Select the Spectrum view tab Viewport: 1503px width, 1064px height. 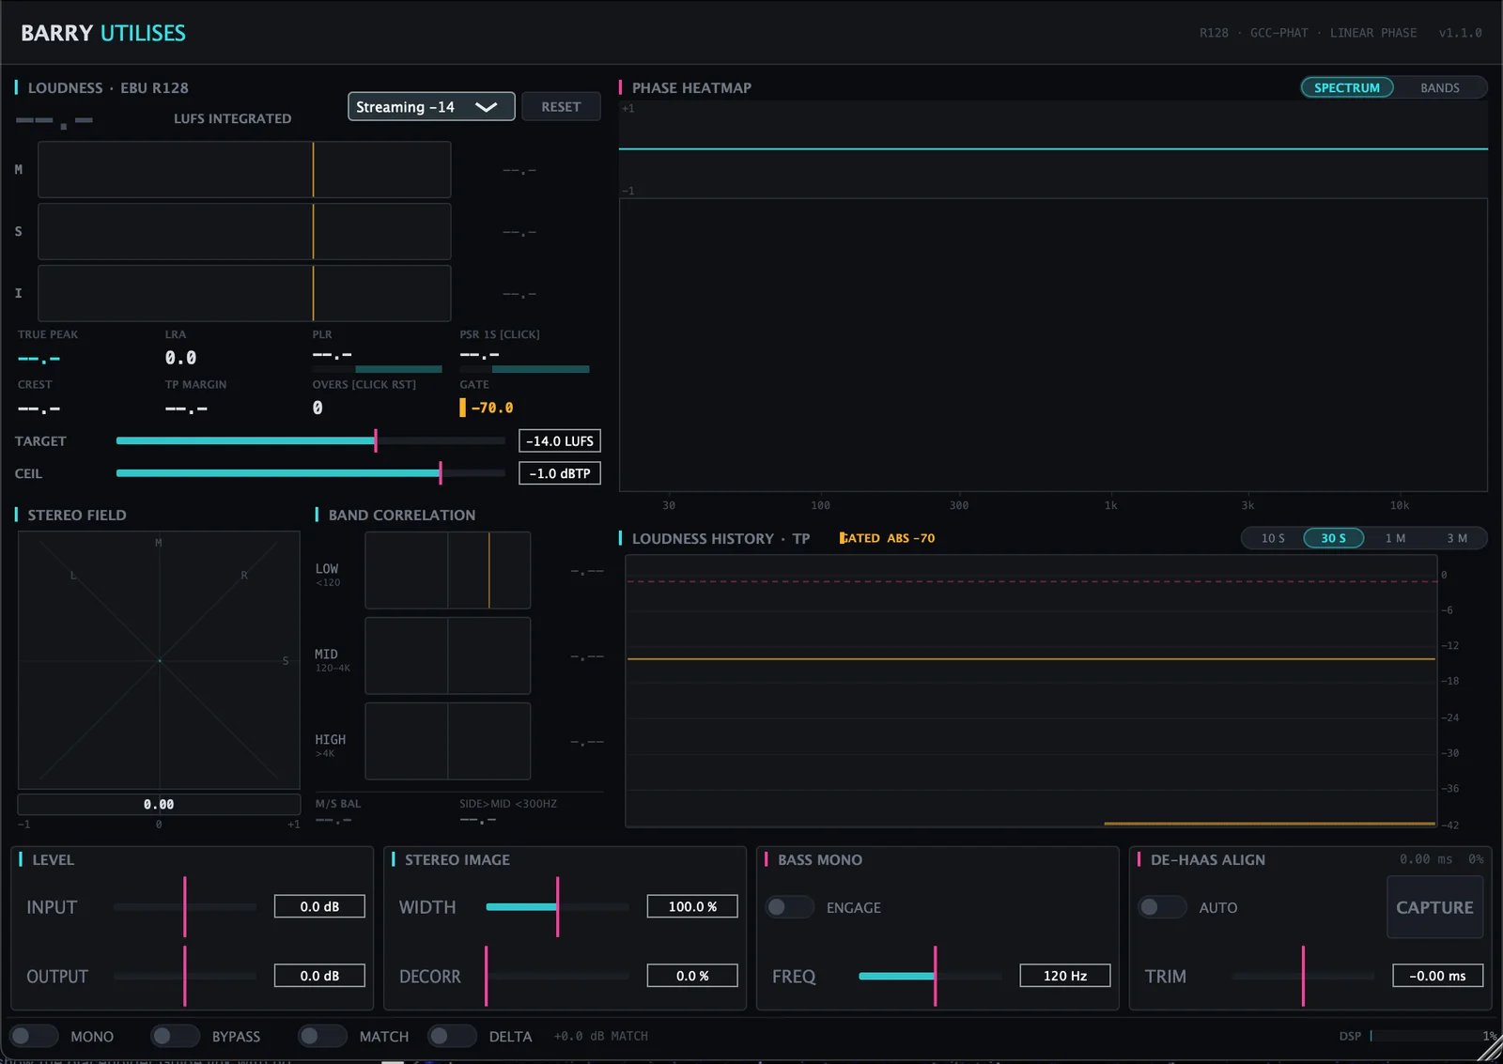1346,87
